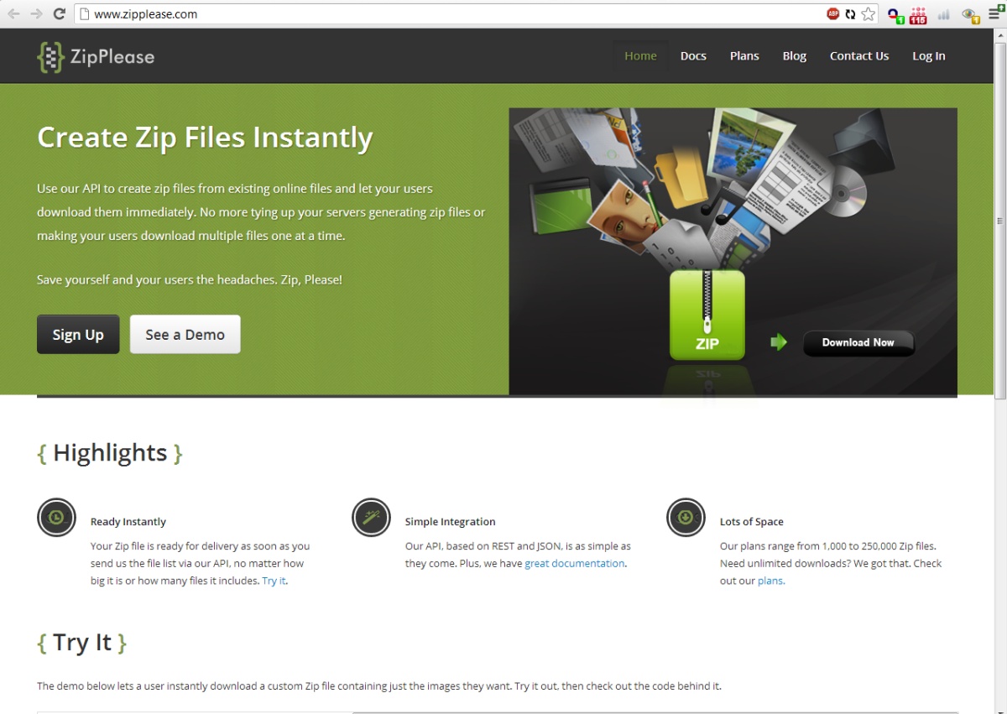Click the red 115 counter extension icon
1007x714 pixels.
(918, 14)
